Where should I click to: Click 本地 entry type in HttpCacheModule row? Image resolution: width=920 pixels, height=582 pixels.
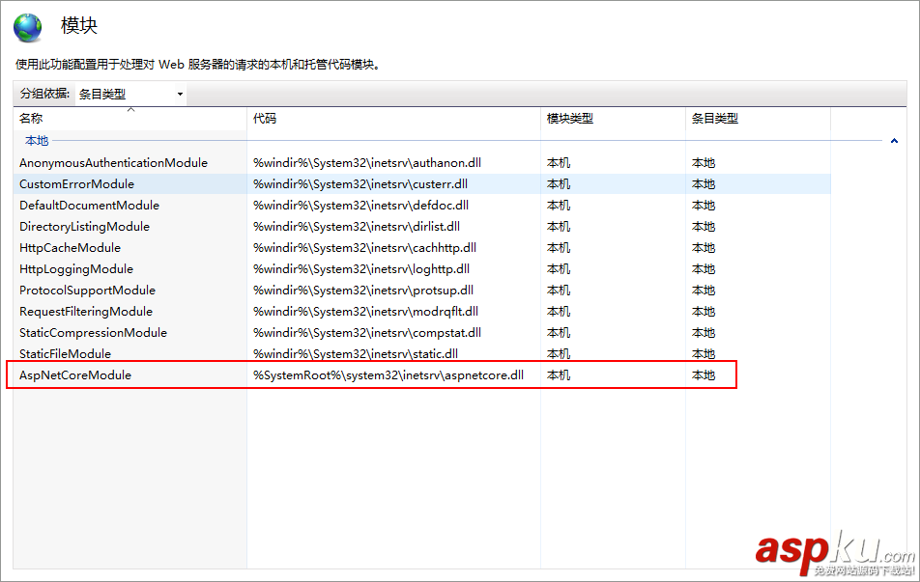(704, 248)
